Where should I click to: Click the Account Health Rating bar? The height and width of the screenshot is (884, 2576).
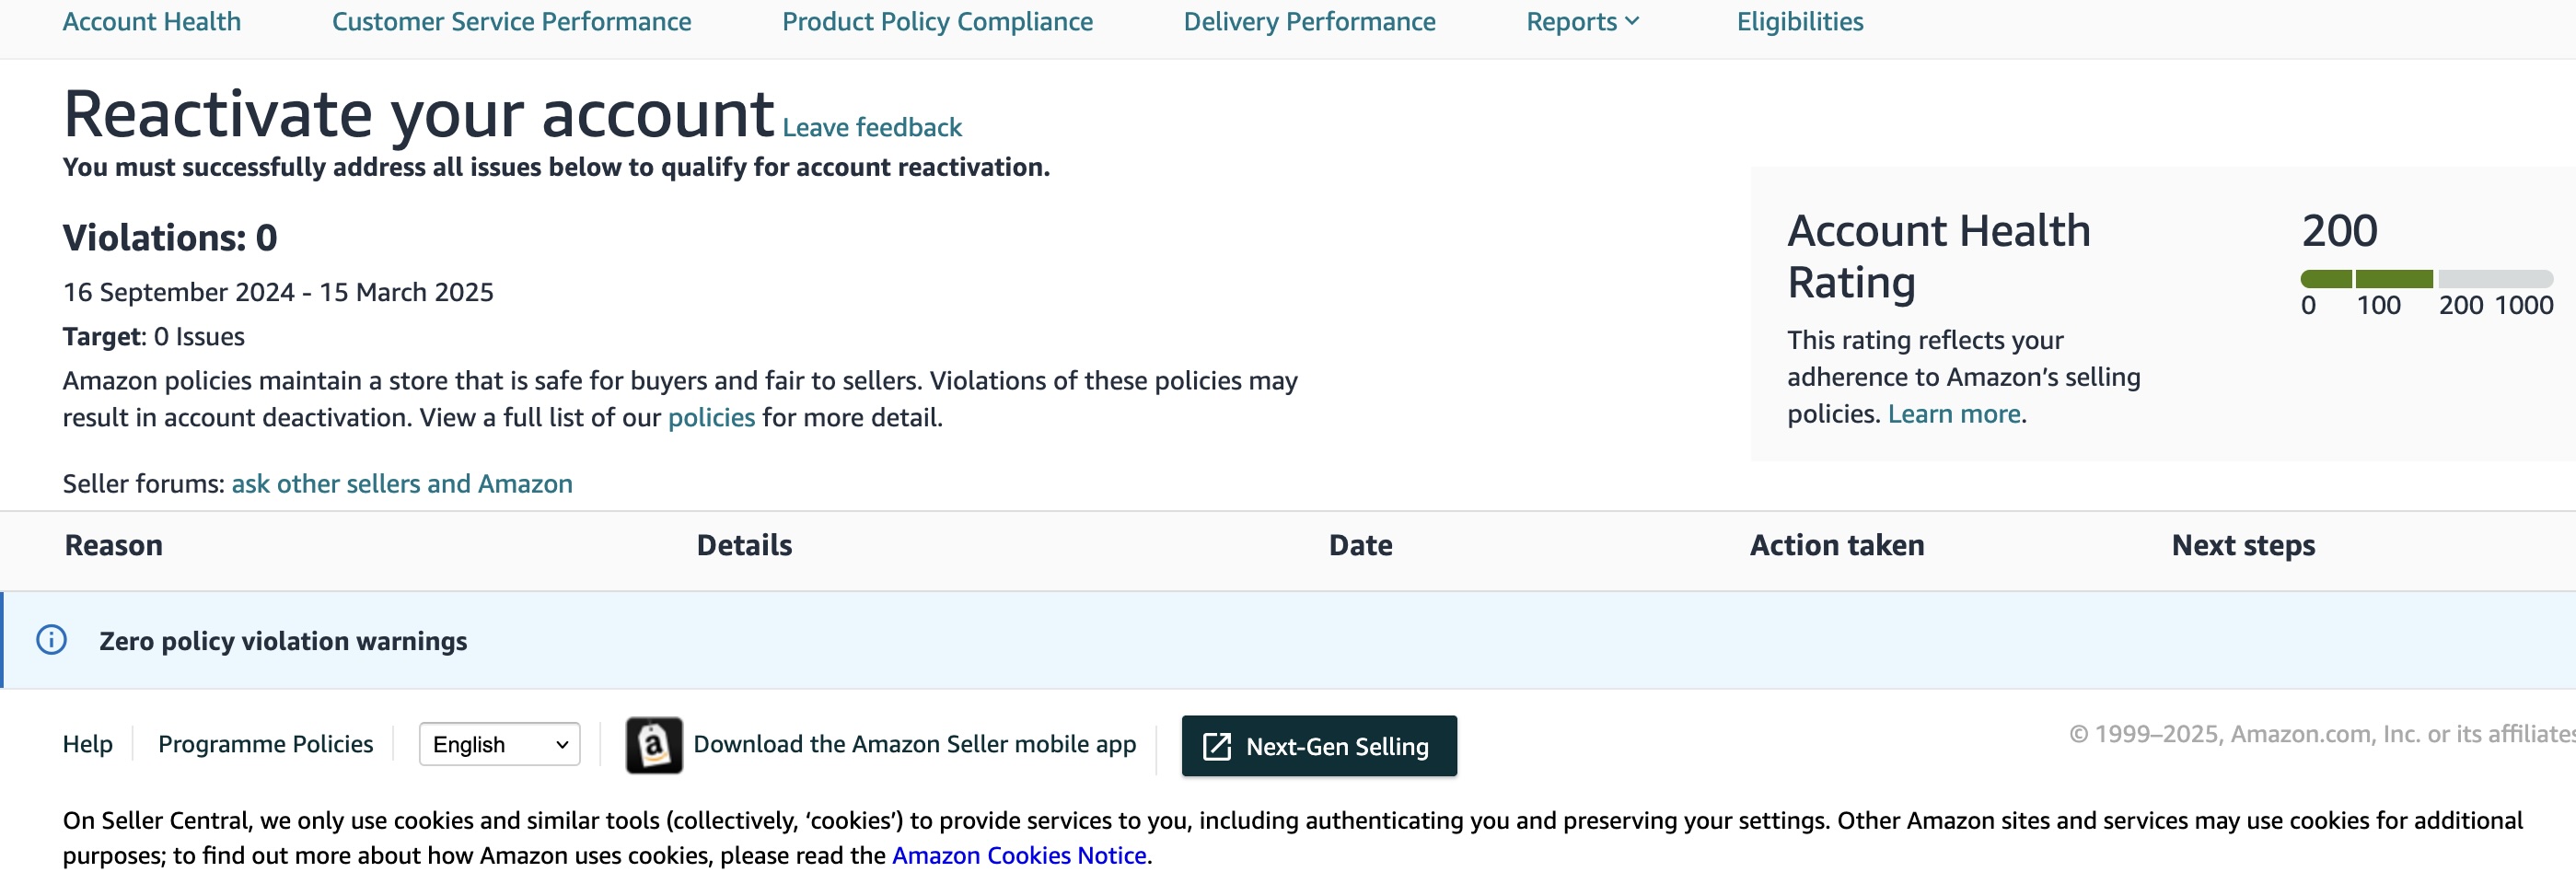[2426, 279]
